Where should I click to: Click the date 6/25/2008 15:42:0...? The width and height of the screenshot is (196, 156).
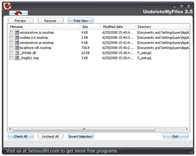tap(118, 43)
